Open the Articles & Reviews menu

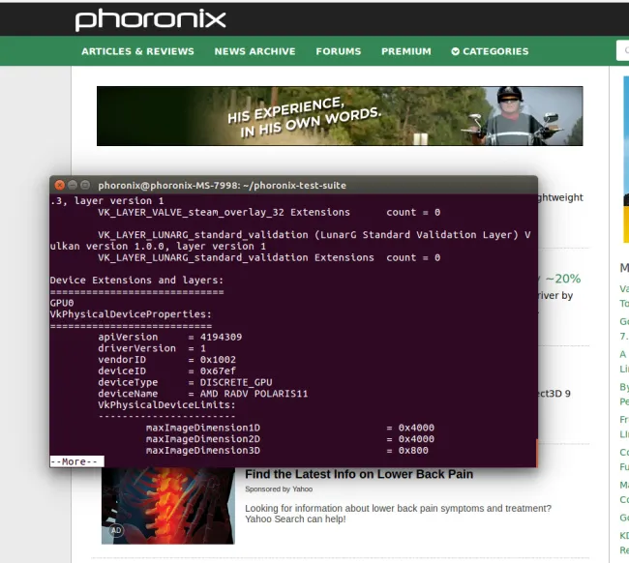point(137,51)
